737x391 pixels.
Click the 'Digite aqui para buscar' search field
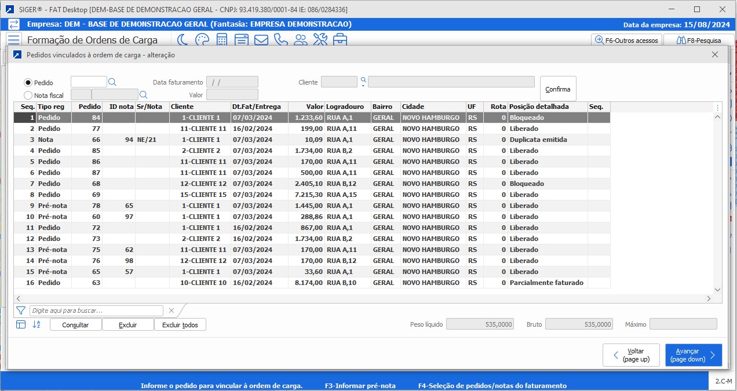click(96, 310)
